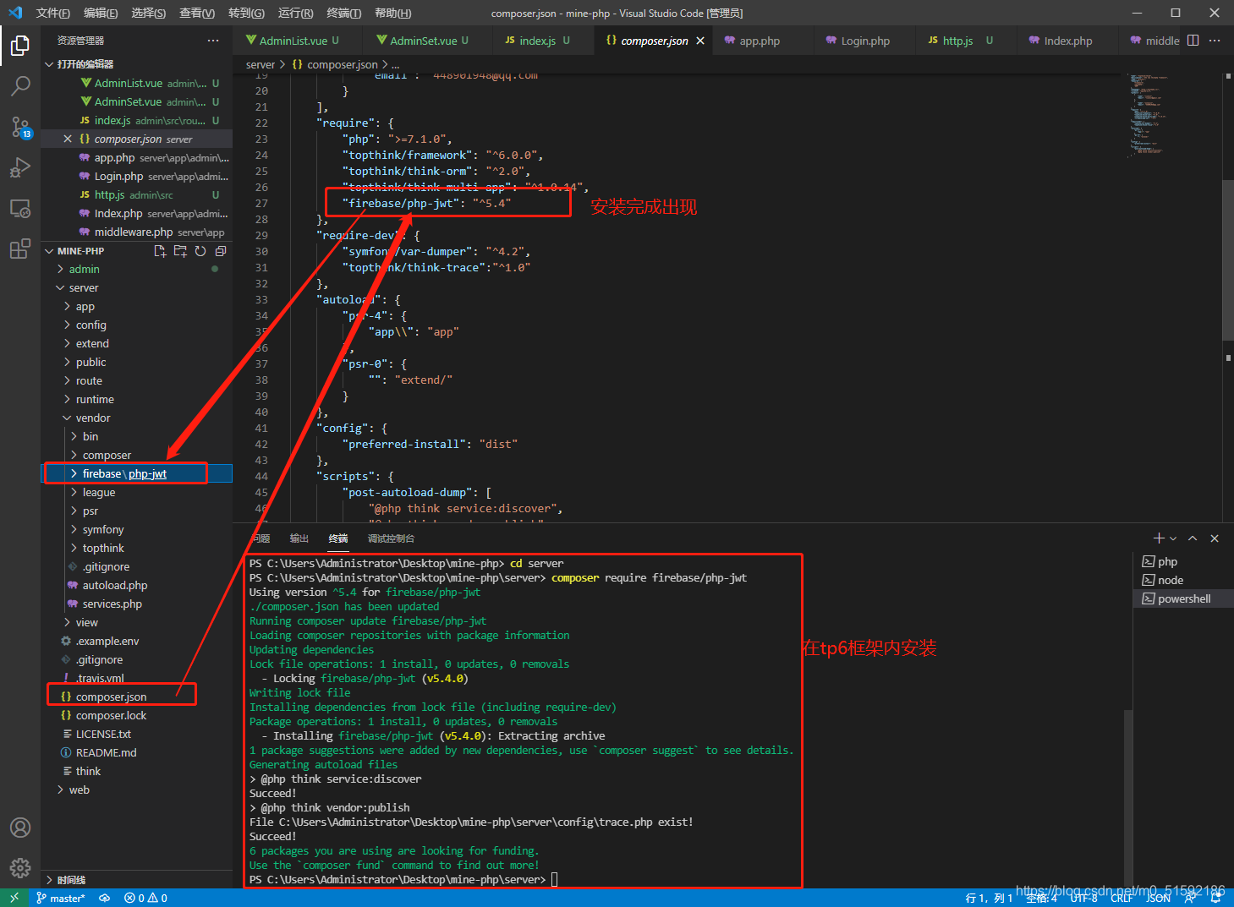Click New File icon in MINE-PHP header

point(160,251)
